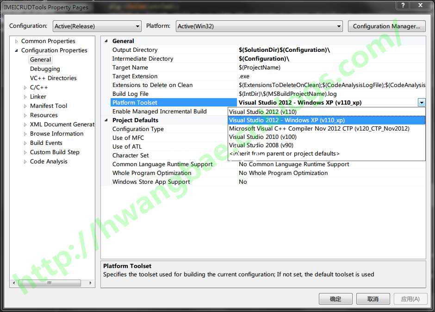Expand the Custom Build Step node
435x312 pixels.
tap(25, 152)
